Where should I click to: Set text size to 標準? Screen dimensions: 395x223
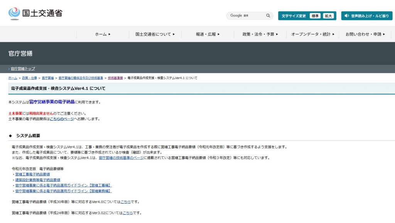tap(315, 16)
